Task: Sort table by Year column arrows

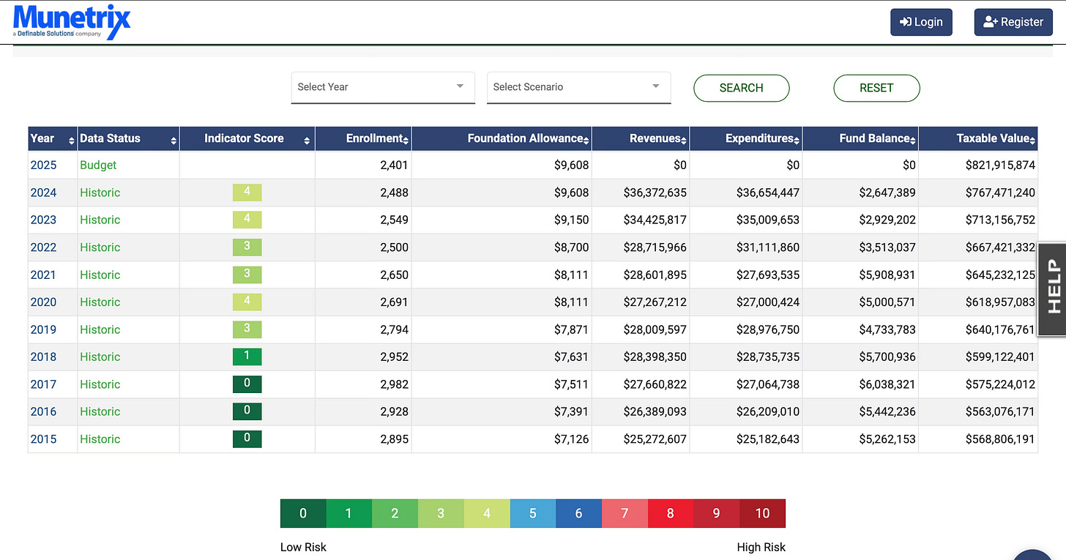Action: click(x=72, y=140)
